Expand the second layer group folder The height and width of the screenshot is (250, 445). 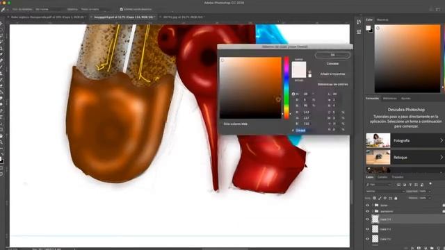[373, 211]
